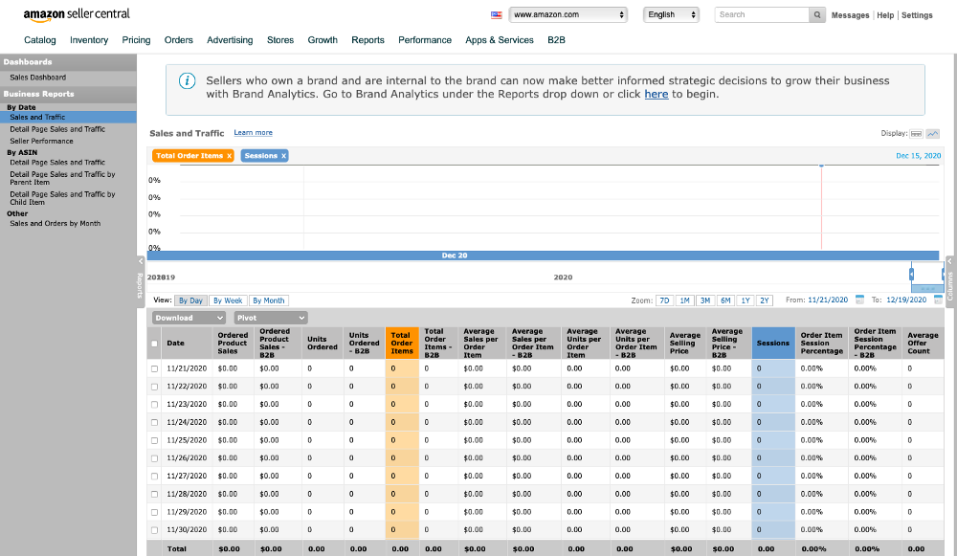Screen dimensions: 957x556
Task: Set zoom to 1Y
Action: click(746, 300)
